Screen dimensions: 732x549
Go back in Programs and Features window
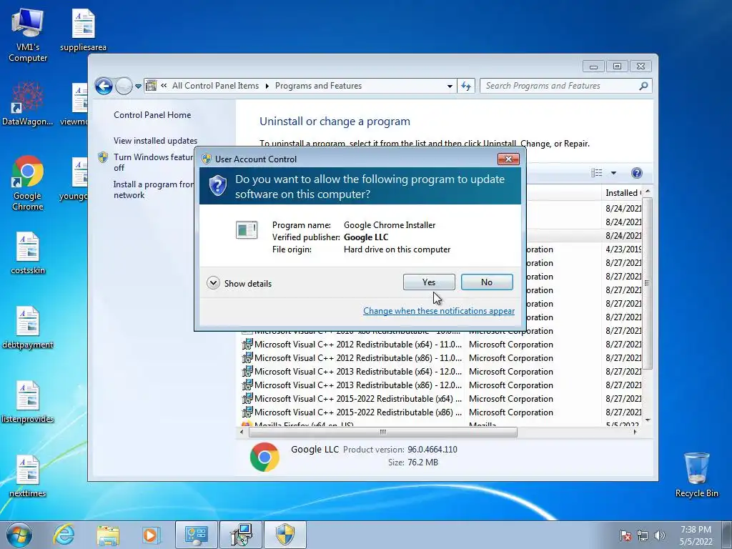[x=104, y=86]
